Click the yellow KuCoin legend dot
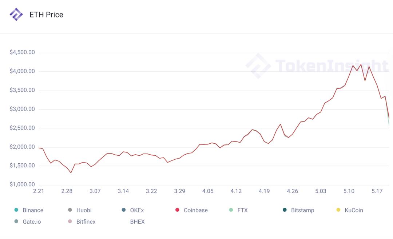This screenshot has width=393, height=239. [x=338, y=210]
